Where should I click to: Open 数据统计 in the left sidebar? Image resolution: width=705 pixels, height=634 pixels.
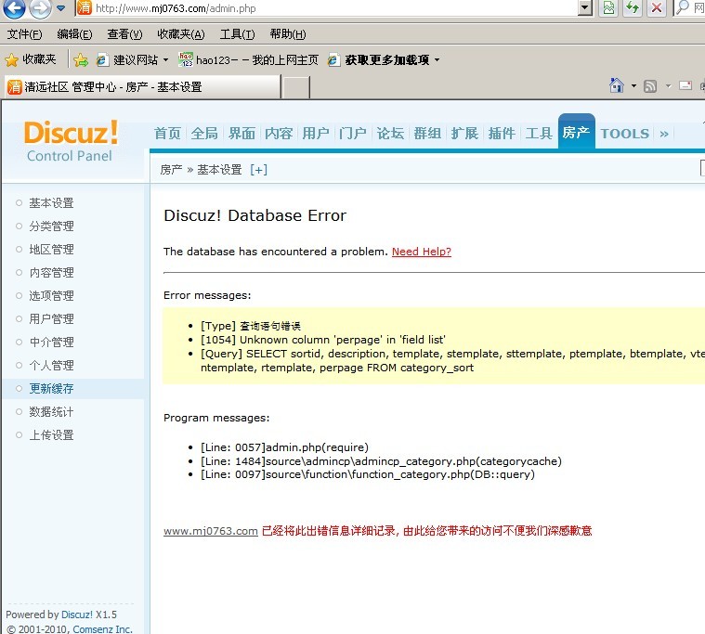51,411
